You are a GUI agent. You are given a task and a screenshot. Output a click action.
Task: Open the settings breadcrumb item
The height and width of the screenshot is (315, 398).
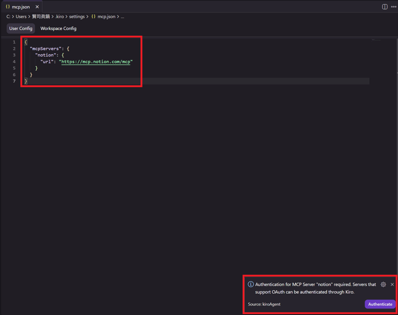pos(77,16)
